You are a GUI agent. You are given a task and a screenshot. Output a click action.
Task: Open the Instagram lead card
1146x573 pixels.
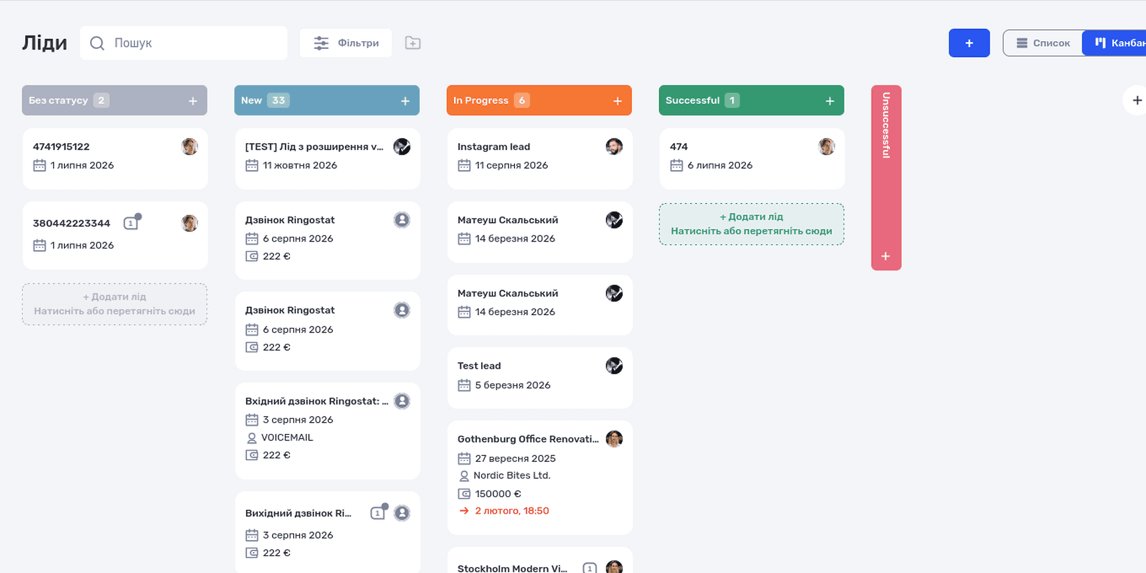pyautogui.click(x=540, y=159)
